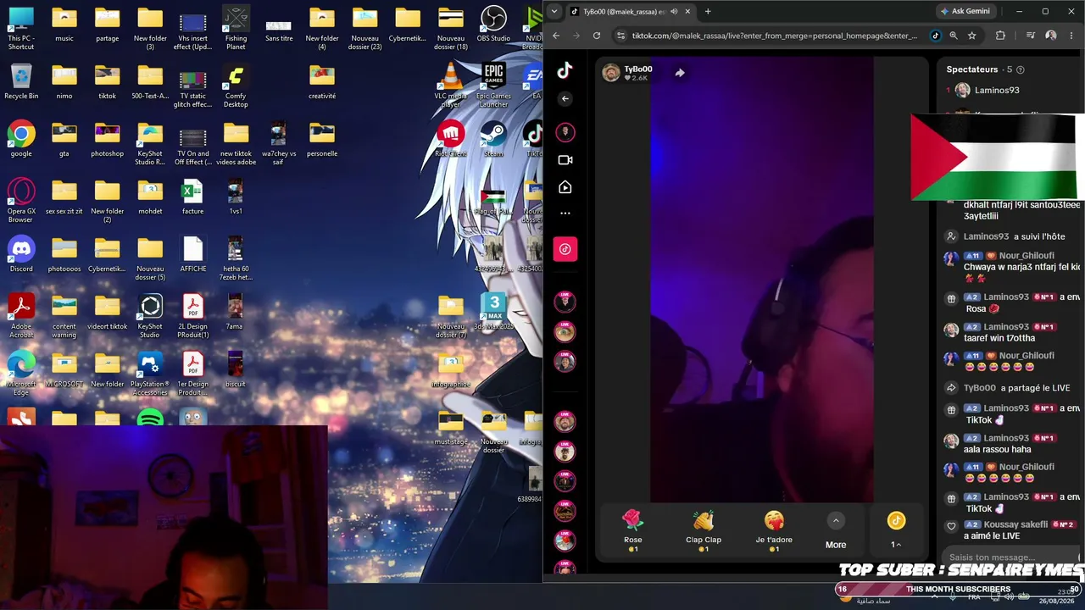
Task: Open Chrome media controls icon
Action: point(1031,36)
